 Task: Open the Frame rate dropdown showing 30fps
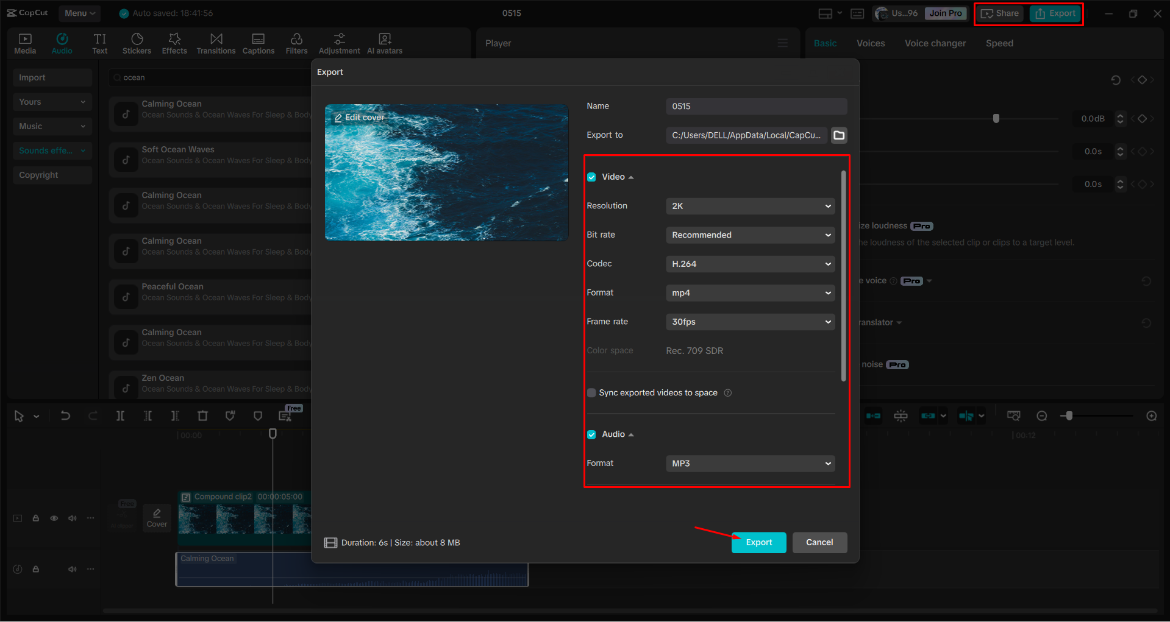click(750, 322)
